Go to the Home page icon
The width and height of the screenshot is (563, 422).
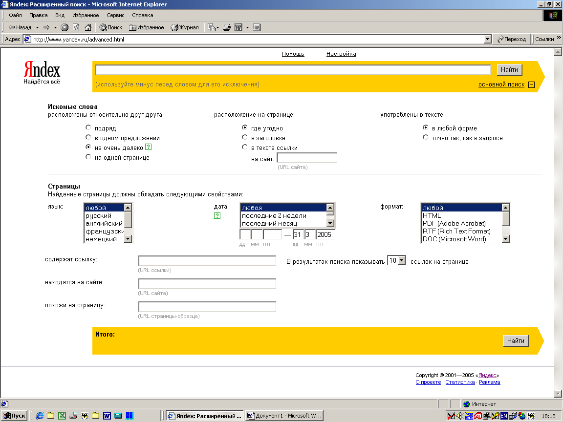(88, 27)
